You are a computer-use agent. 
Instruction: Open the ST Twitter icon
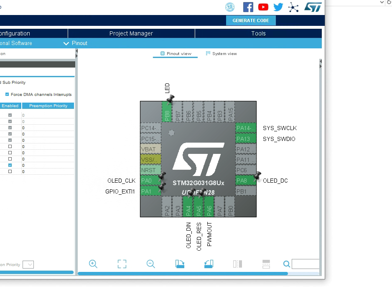point(278,7)
